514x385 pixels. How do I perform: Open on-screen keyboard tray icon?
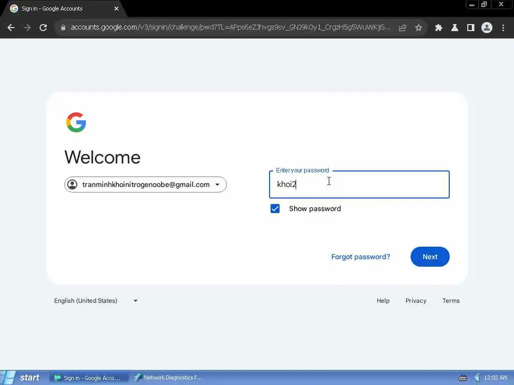coord(462,378)
